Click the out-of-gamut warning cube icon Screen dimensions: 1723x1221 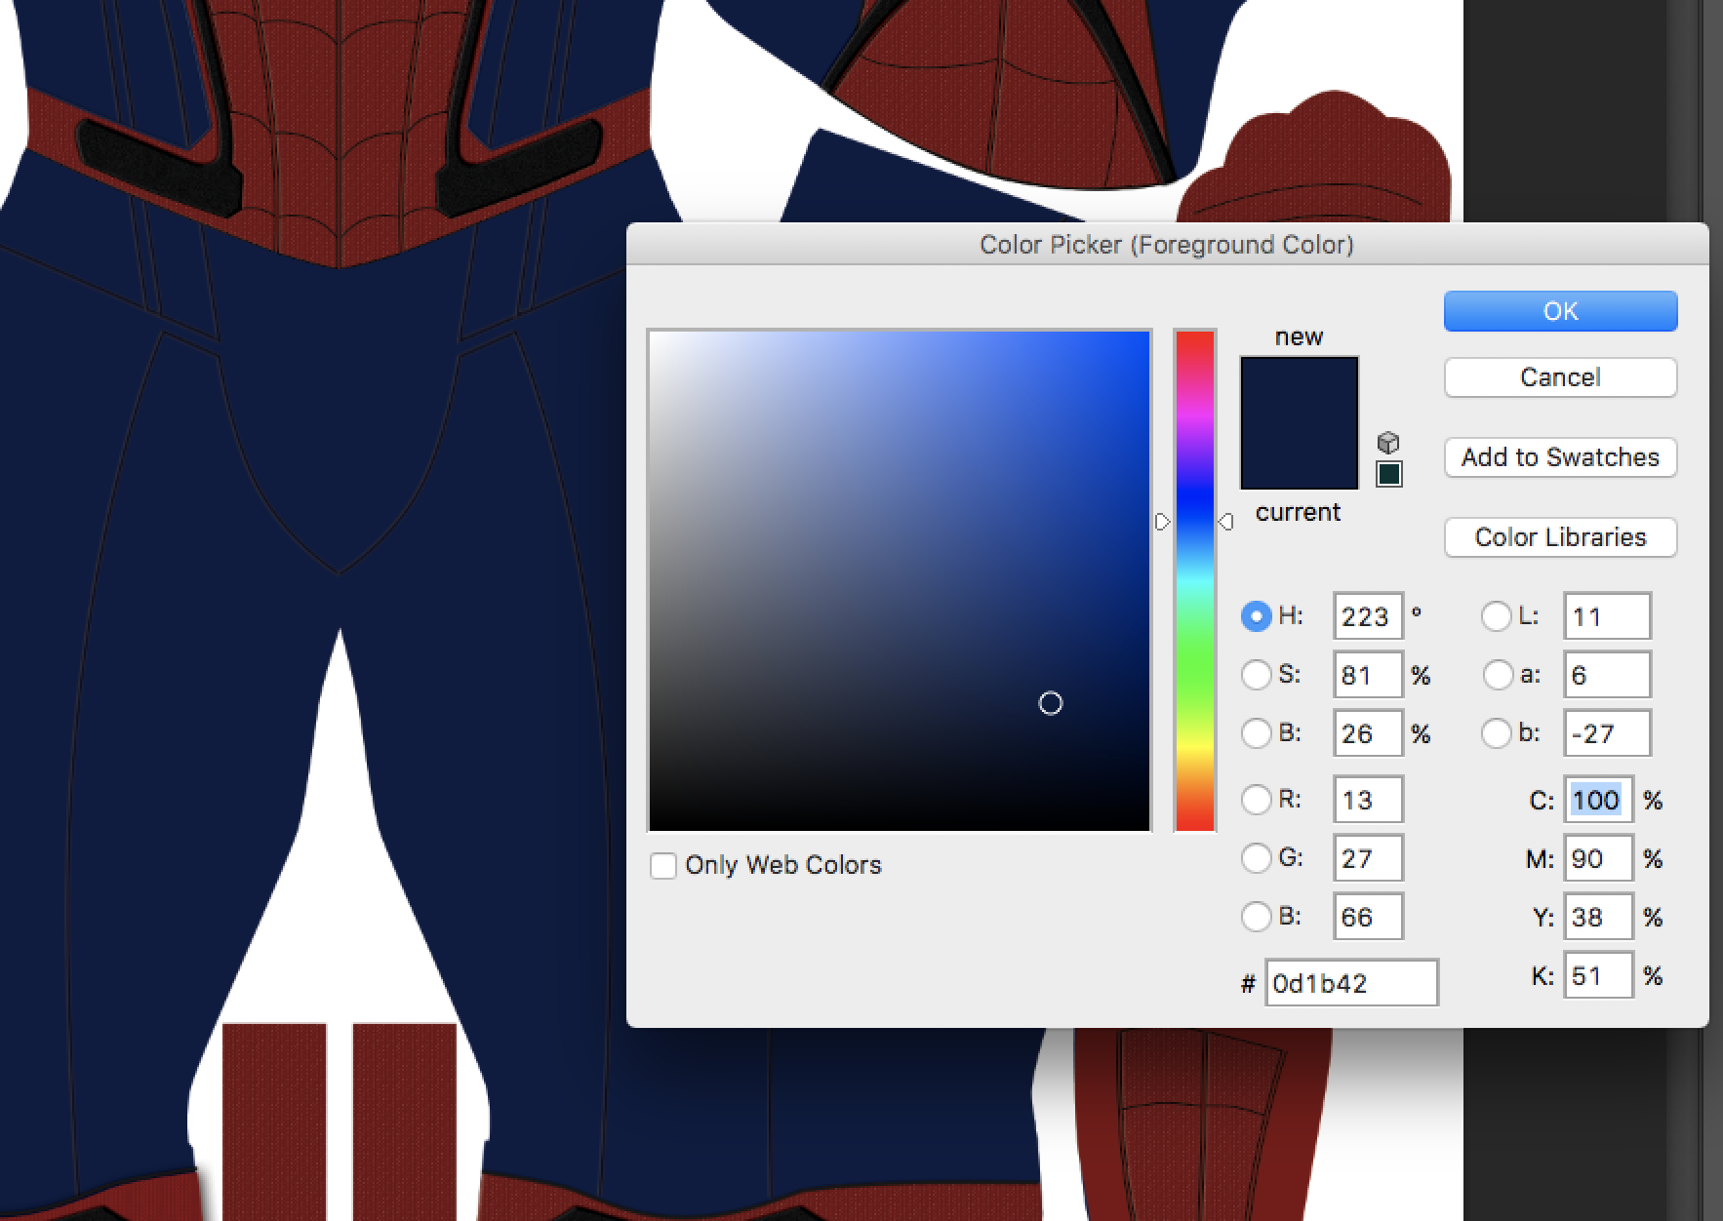(1388, 443)
